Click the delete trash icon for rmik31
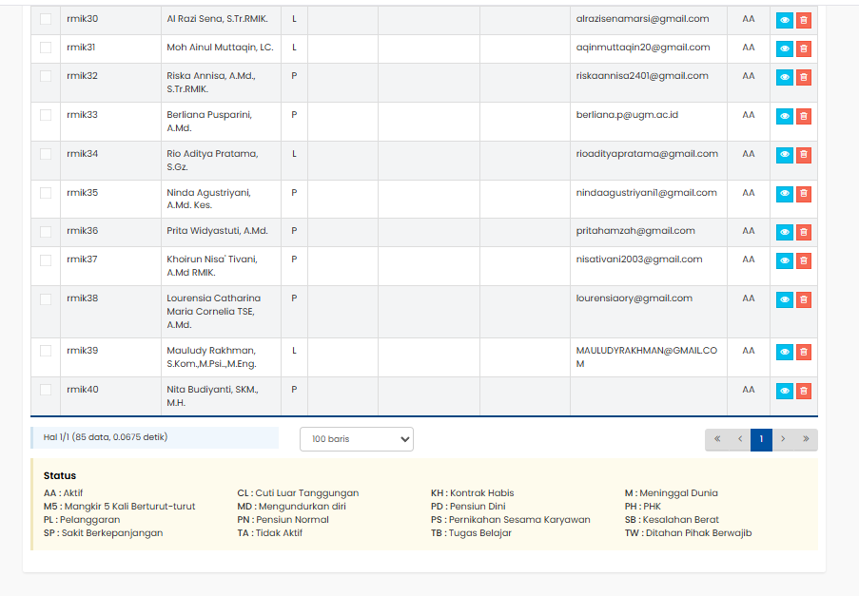859x596 pixels. [803, 48]
